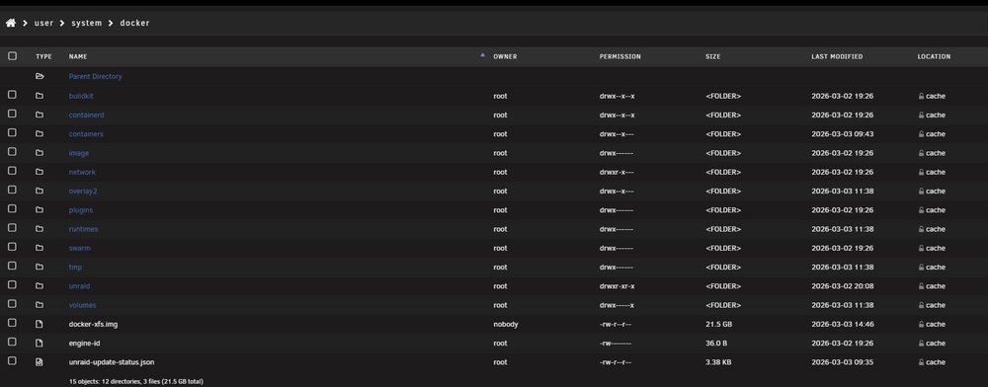This screenshot has width=988, height=387.
Task: Click the objects summary footer text
Action: pos(136,381)
